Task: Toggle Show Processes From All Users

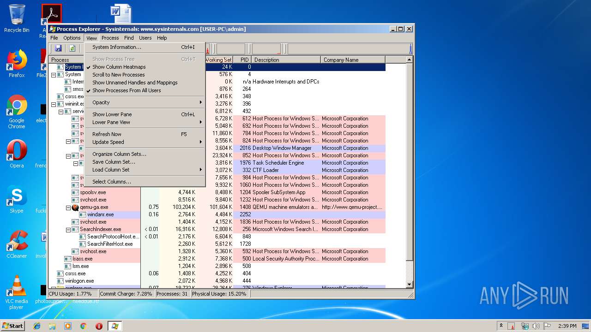Action: (145, 90)
